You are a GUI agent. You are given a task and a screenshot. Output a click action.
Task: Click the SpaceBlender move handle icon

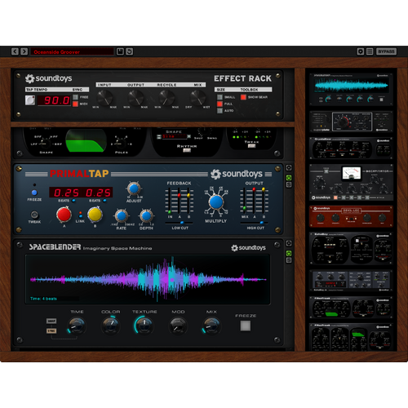pos(289,243)
